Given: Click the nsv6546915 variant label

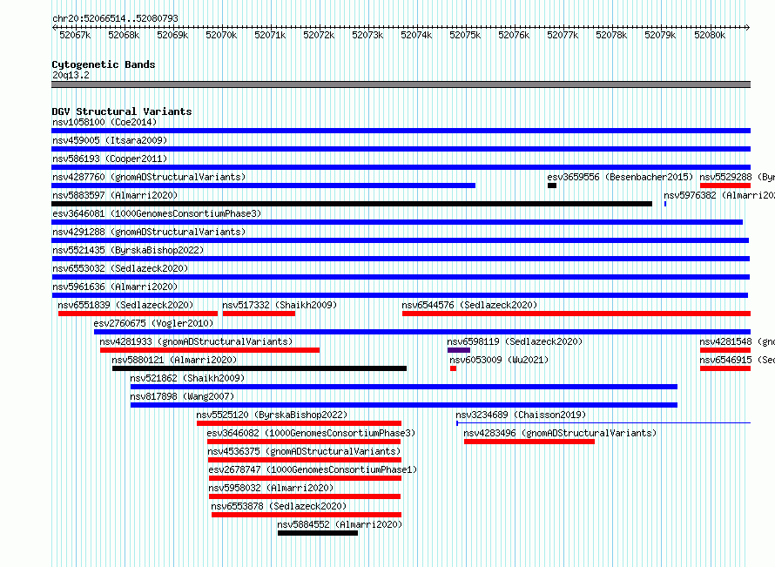Looking at the screenshot, I should pyautogui.click(x=737, y=360).
